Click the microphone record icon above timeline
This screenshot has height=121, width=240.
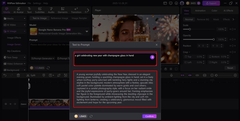[171, 75]
